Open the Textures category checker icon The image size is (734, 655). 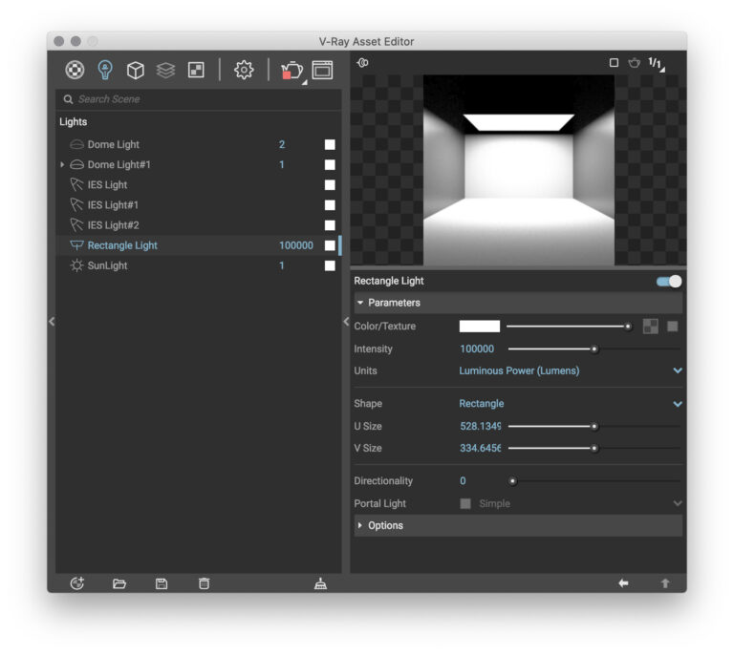[x=196, y=70]
